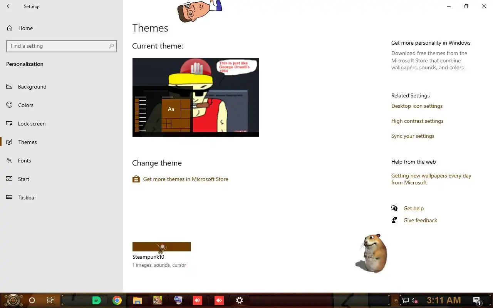Focus the Find a setting search box
Image resolution: width=493 pixels, height=308 pixels.
(x=62, y=46)
